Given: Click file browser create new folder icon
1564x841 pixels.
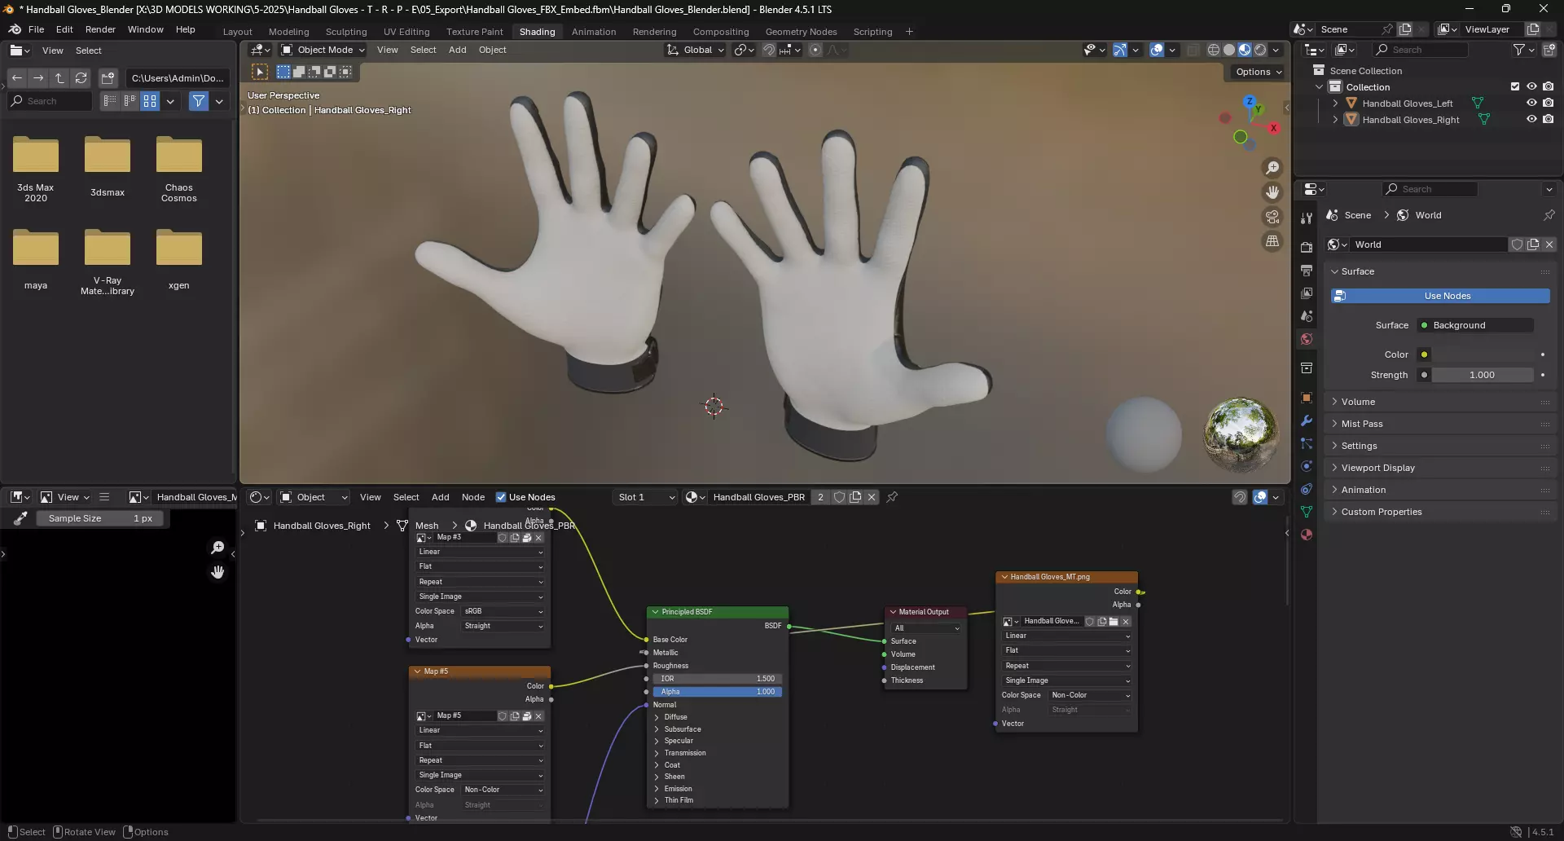Looking at the screenshot, I should tap(108, 78).
